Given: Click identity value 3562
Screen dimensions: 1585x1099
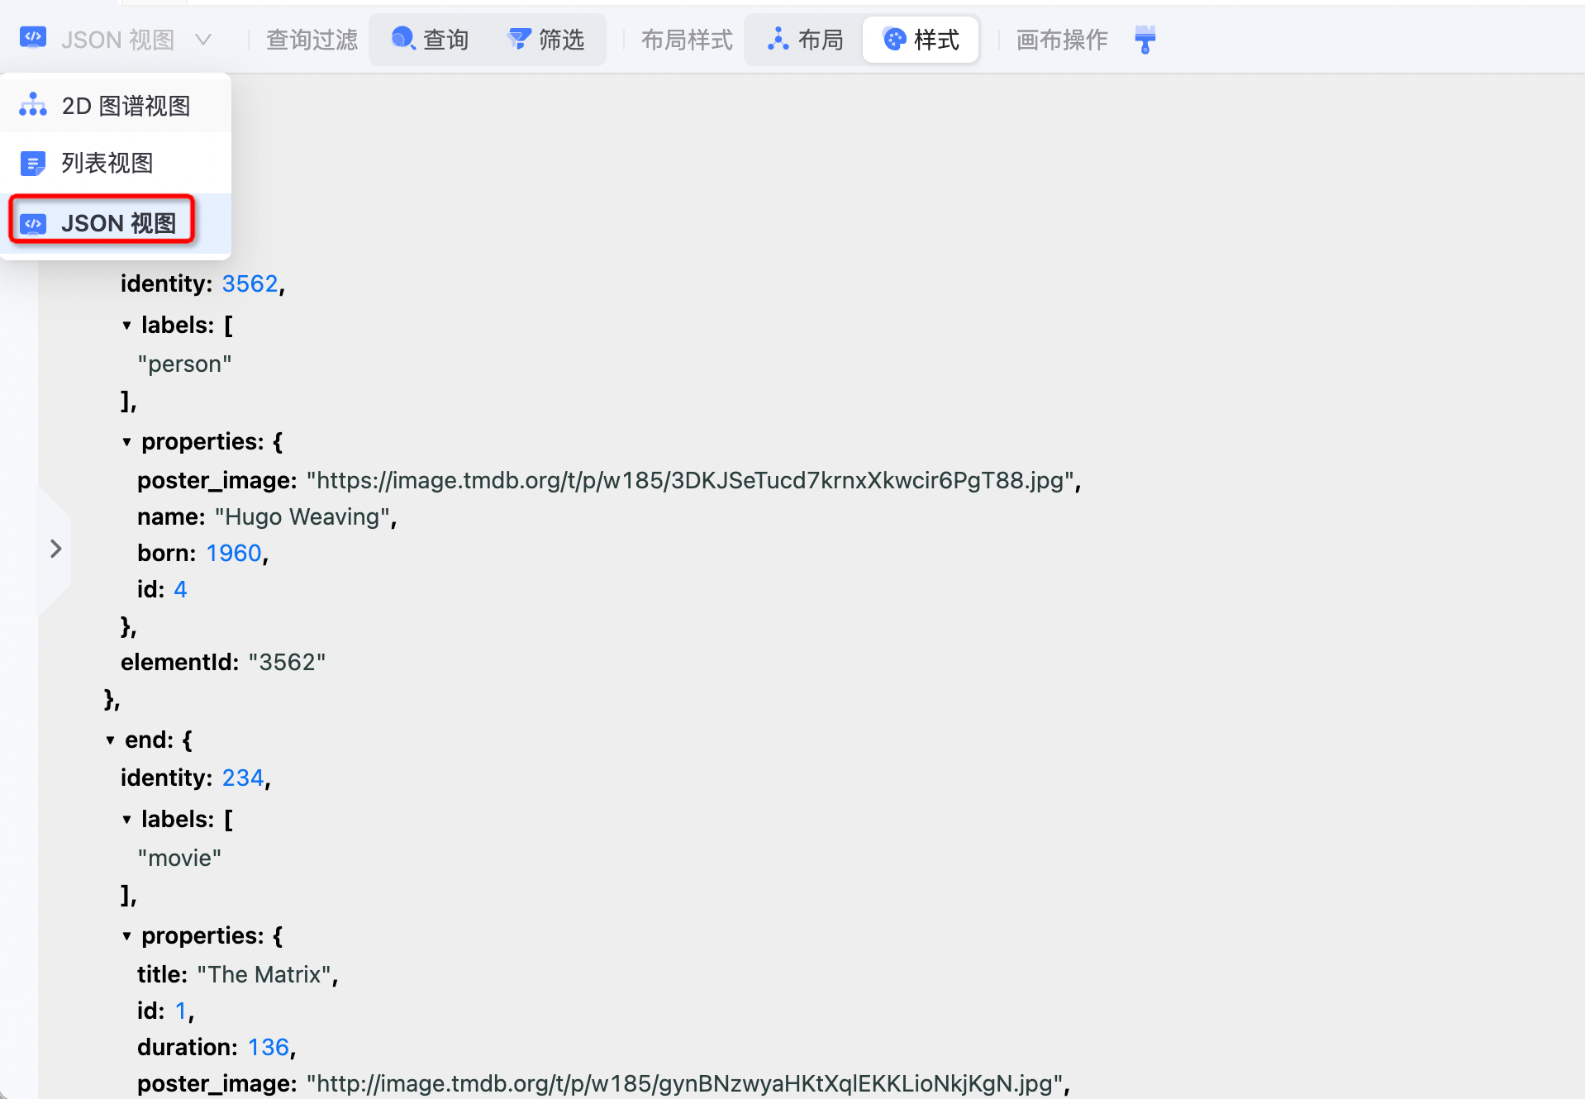Looking at the screenshot, I should 250,283.
